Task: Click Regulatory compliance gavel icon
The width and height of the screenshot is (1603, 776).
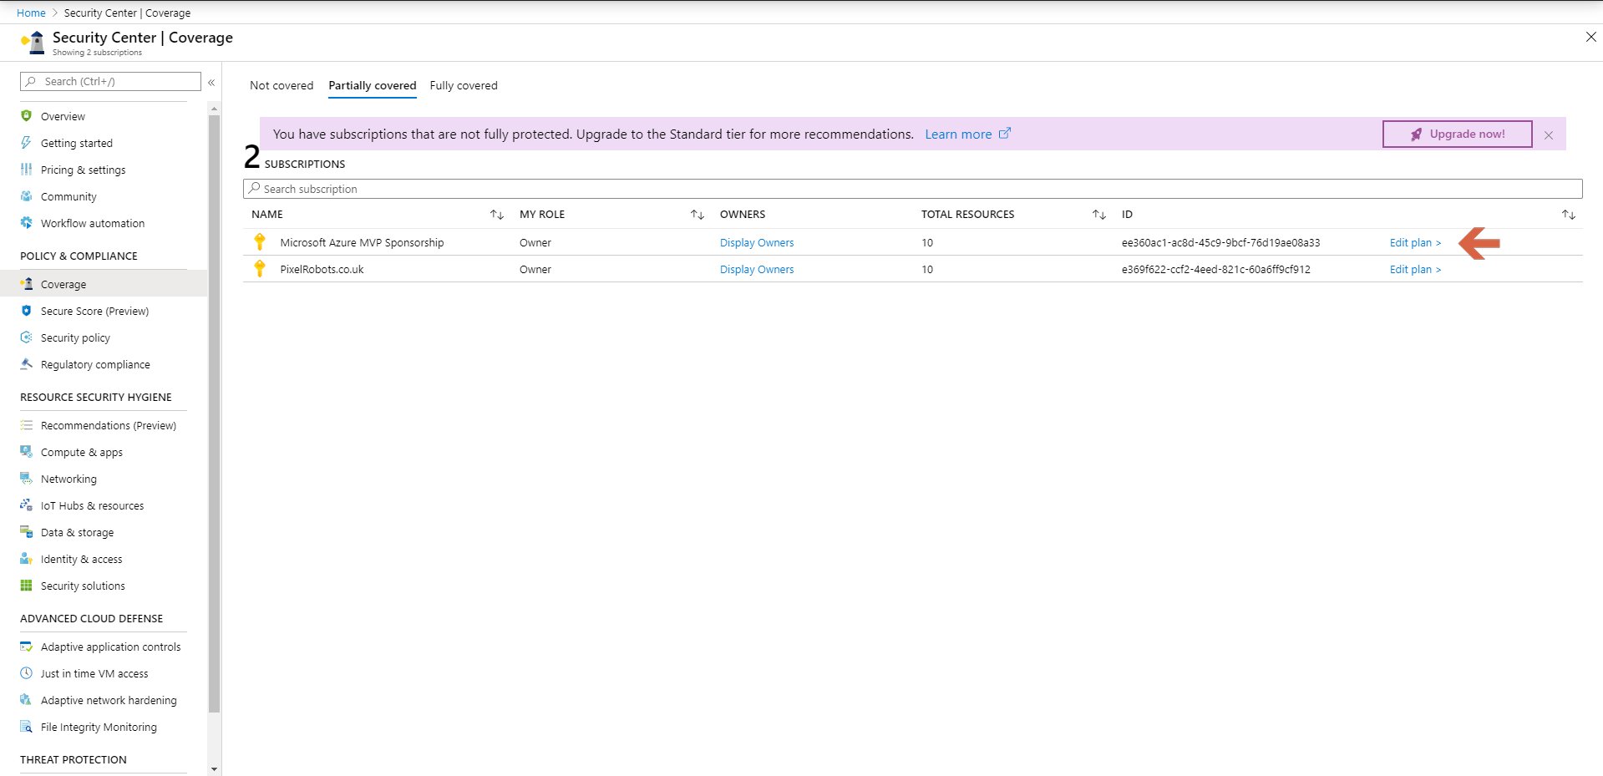Action: pyautogui.click(x=26, y=364)
